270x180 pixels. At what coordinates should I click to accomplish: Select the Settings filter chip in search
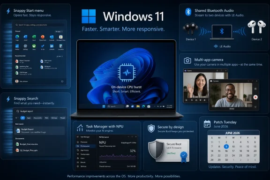54,118
